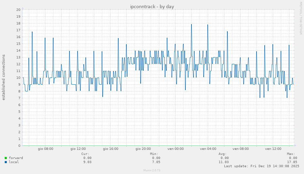Image resolution: width=304 pixels, height=174 pixels.
Task: Select the 'gio 12:00' time axis label
Action: point(78,149)
